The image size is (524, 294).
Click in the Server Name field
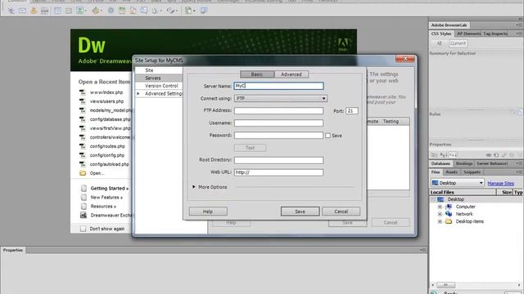pyautogui.click(x=278, y=86)
